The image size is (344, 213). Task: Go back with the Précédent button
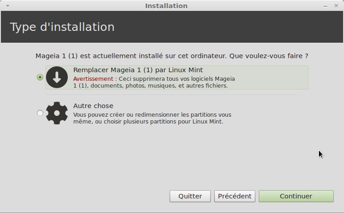pyautogui.click(x=234, y=196)
